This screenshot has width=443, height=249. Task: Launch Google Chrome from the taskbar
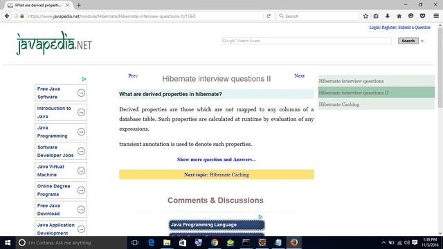coord(215,243)
